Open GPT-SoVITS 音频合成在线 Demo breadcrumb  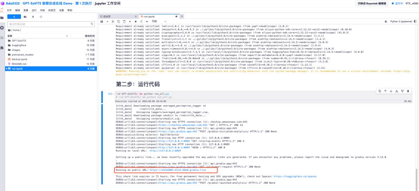tap(47, 3)
